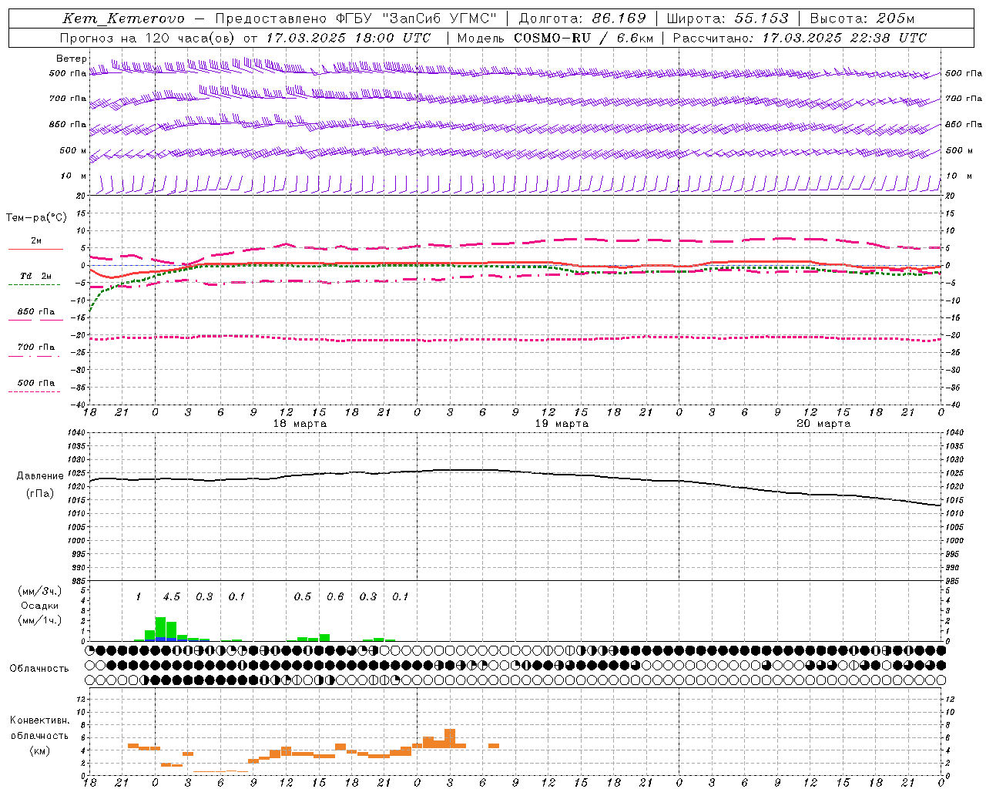The height and width of the screenshot is (789, 986).
Task: Click the '0.6' three-hour precipitation value
Action: (335, 596)
